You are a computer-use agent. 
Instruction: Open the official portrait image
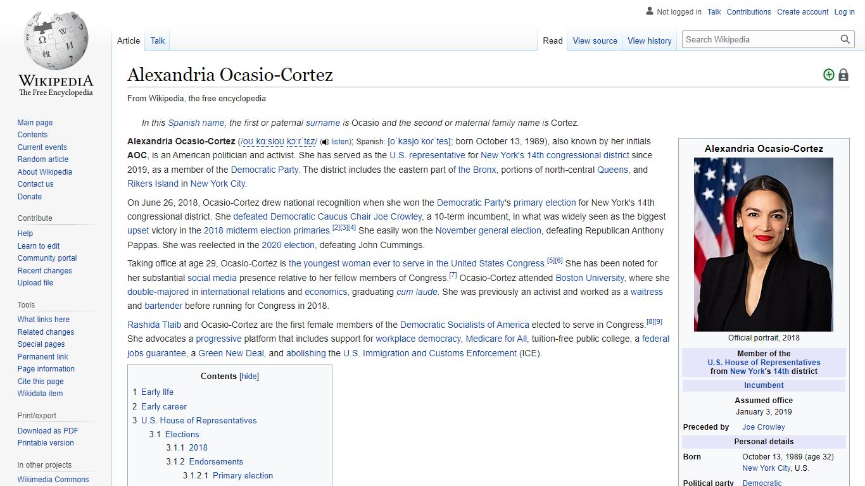pyautogui.click(x=764, y=244)
